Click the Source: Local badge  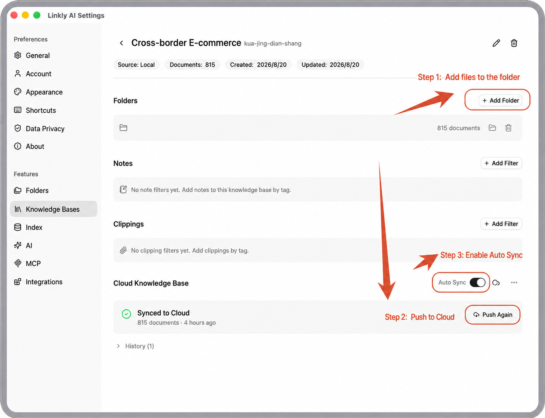[x=136, y=65]
